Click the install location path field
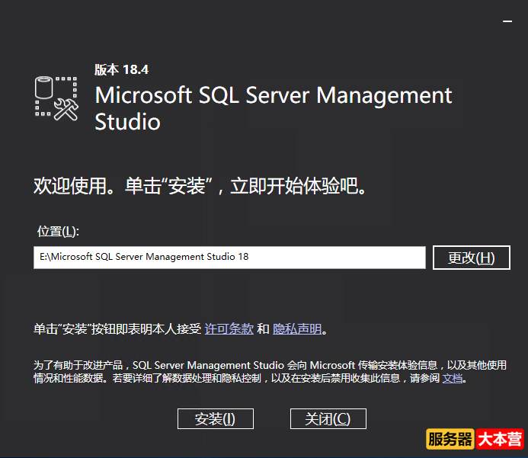The image size is (528, 458). click(x=229, y=258)
